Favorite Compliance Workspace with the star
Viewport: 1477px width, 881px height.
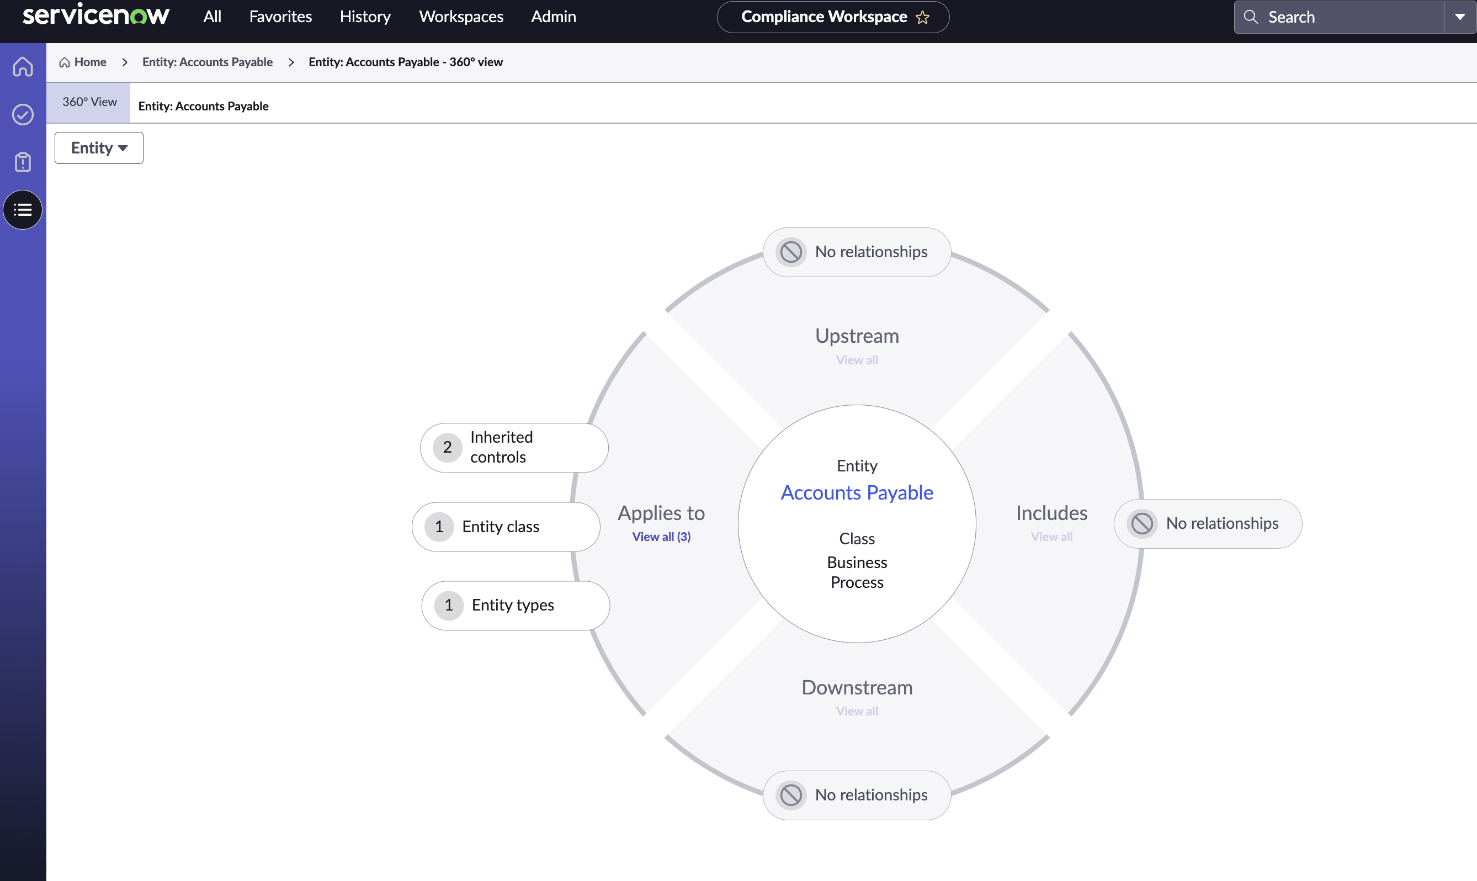point(923,17)
